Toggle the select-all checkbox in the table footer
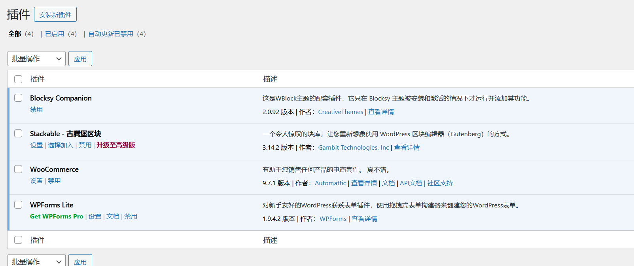Image resolution: width=634 pixels, height=266 pixels. (18, 240)
